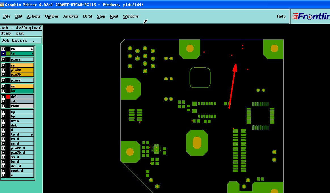Open the Analysis menu

click(x=70, y=16)
